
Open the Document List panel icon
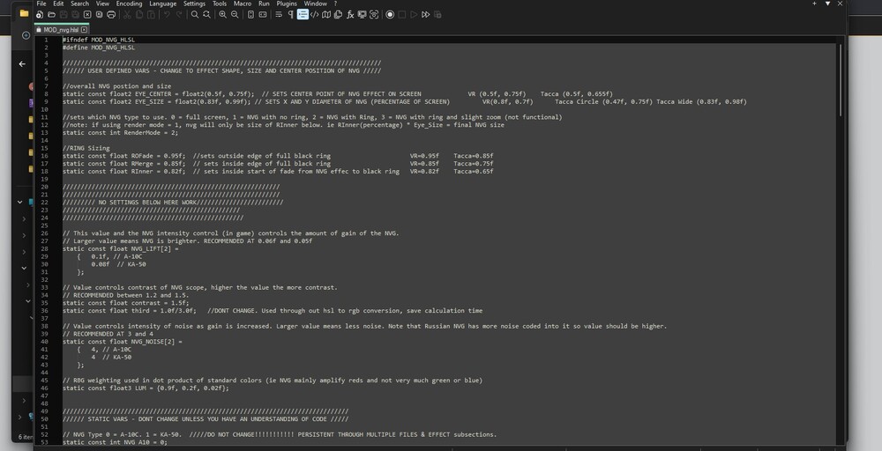pyautogui.click(x=338, y=15)
